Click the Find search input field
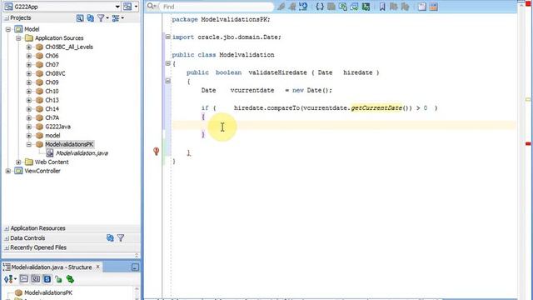 217,7
